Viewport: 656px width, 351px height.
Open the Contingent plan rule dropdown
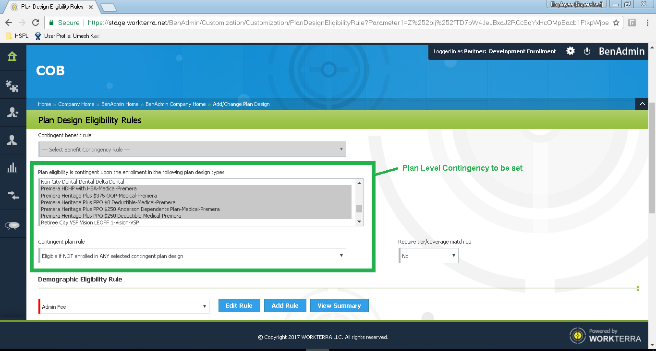click(192, 256)
